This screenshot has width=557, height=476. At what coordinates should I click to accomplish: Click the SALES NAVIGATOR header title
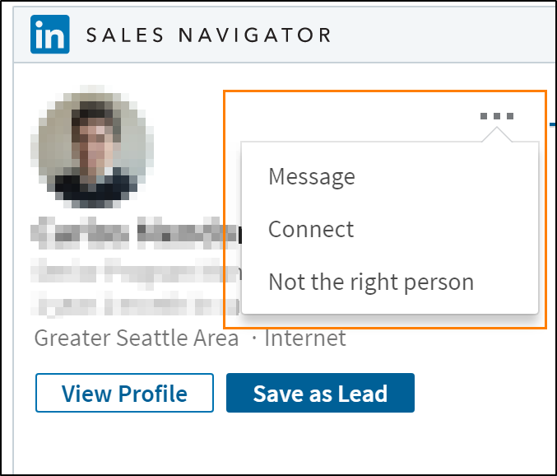208,35
